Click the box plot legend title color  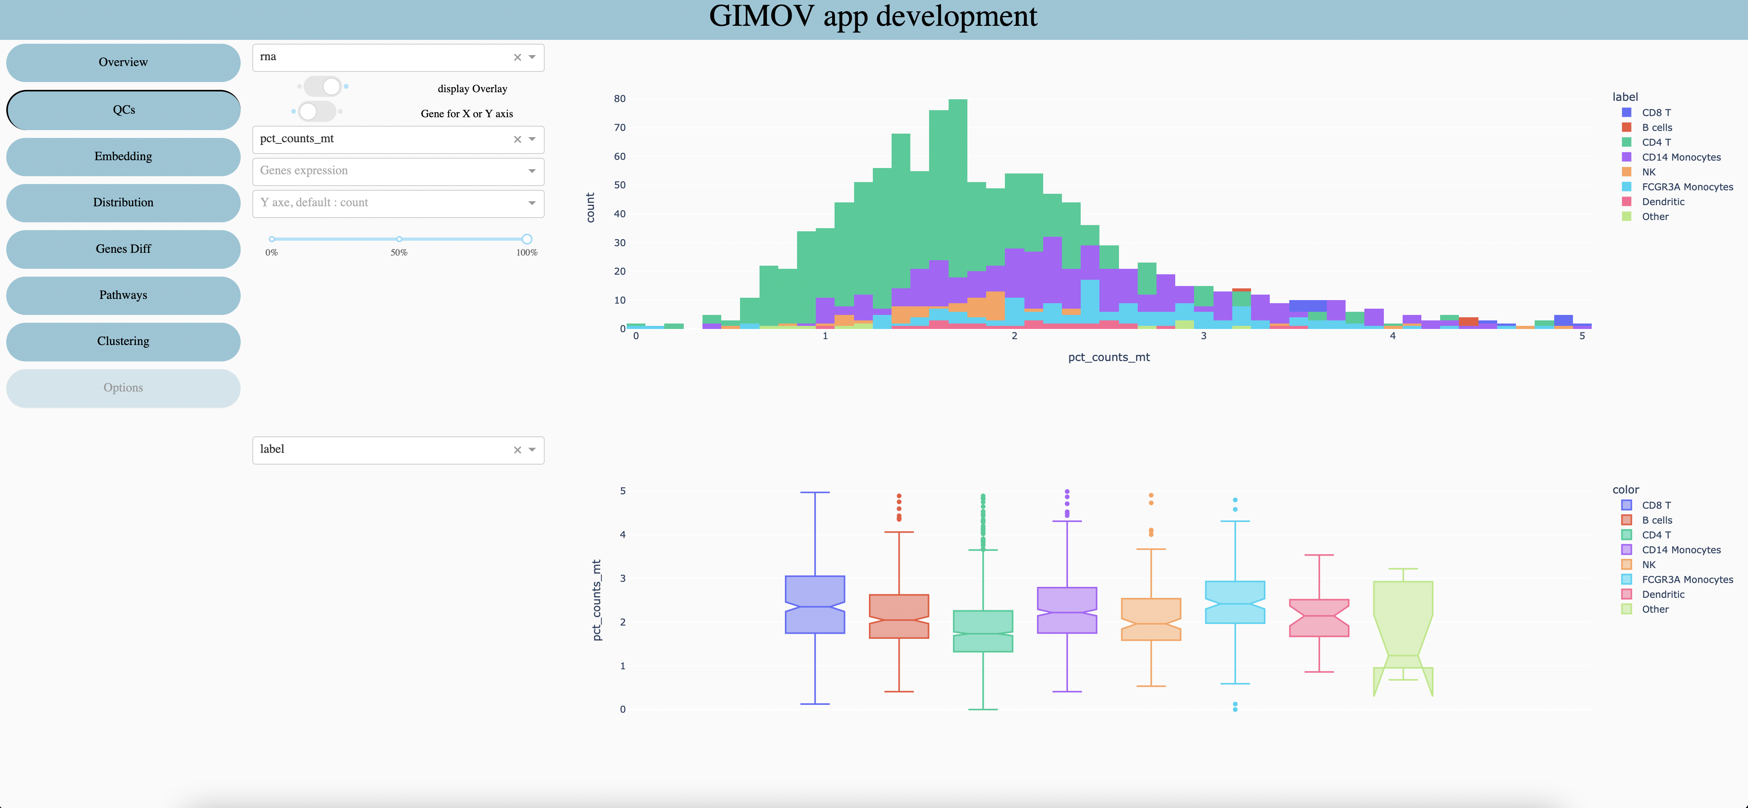click(x=1626, y=490)
